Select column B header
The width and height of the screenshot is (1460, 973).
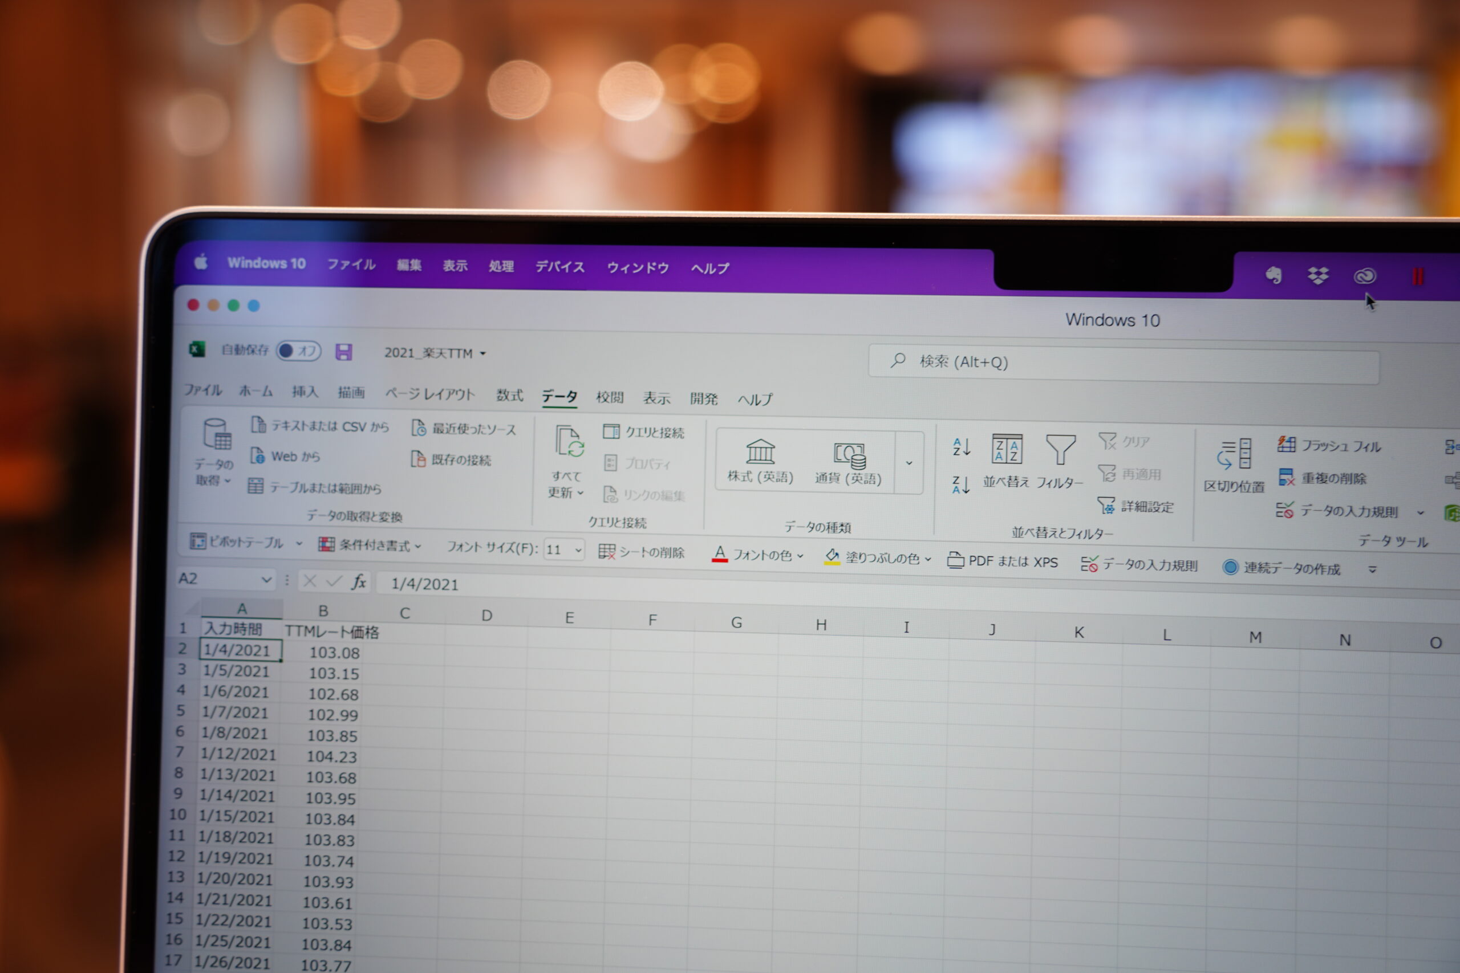pyautogui.click(x=323, y=610)
